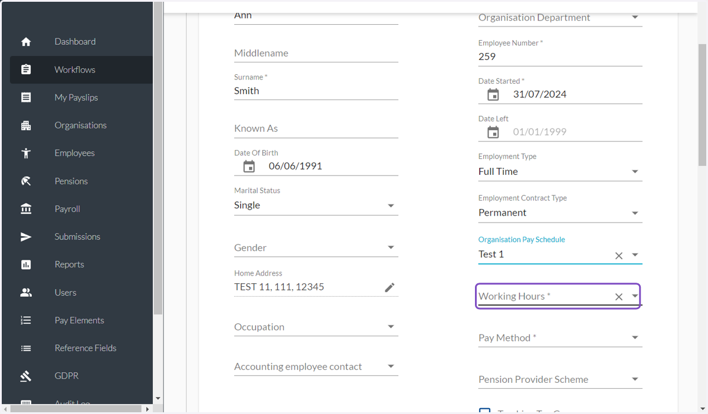Open Employment Type dropdown arrow
708x414 pixels.
pos(635,172)
